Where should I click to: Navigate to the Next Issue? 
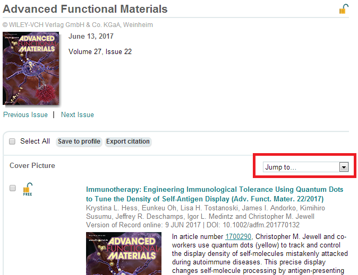coord(78,114)
